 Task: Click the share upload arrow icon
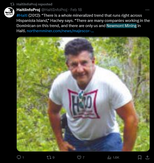tap(147, 157)
